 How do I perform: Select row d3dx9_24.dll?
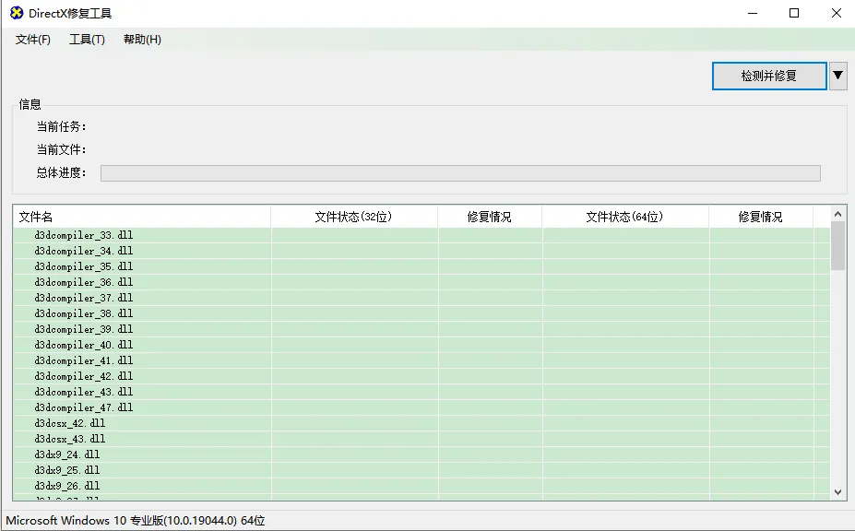[x=422, y=454]
